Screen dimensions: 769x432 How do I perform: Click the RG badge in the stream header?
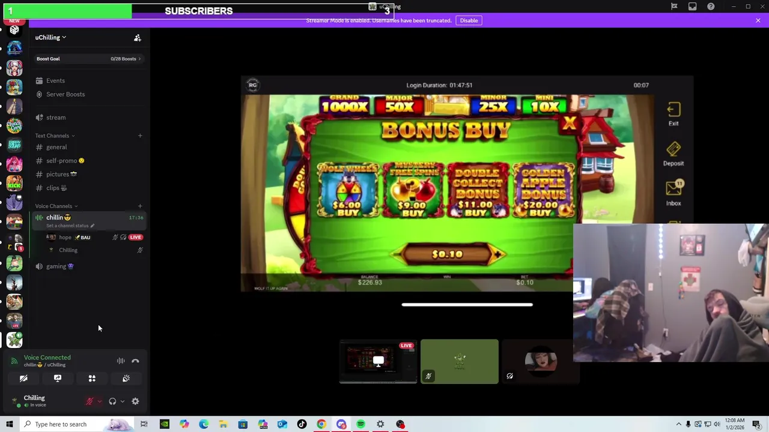(253, 85)
